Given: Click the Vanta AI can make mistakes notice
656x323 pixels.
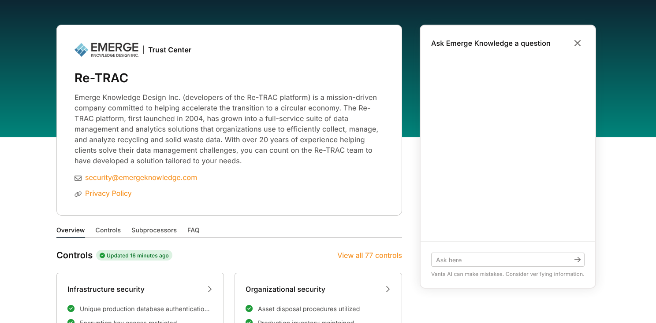Looking at the screenshot, I should (508, 274).
